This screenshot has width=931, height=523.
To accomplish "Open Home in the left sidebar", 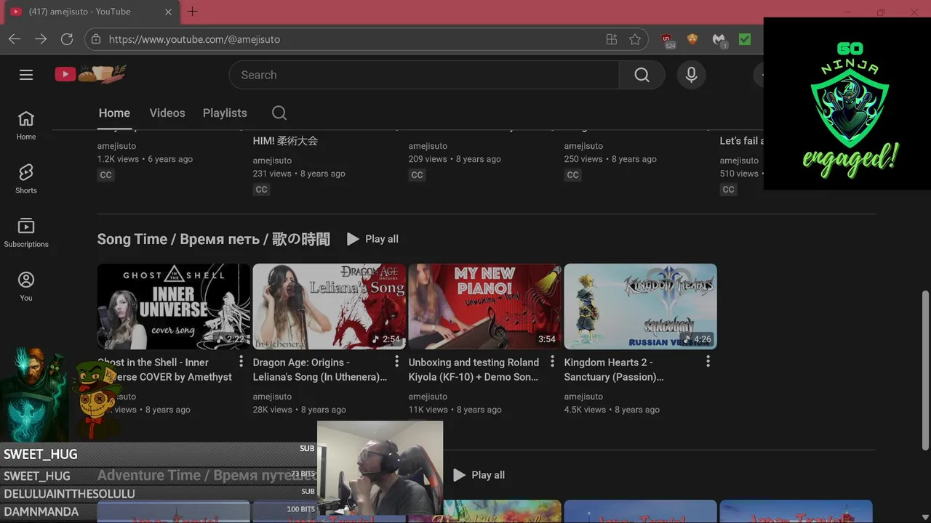I will (x=26, y=126).
